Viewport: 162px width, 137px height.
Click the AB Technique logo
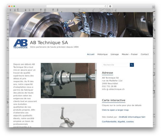[20, 44]
